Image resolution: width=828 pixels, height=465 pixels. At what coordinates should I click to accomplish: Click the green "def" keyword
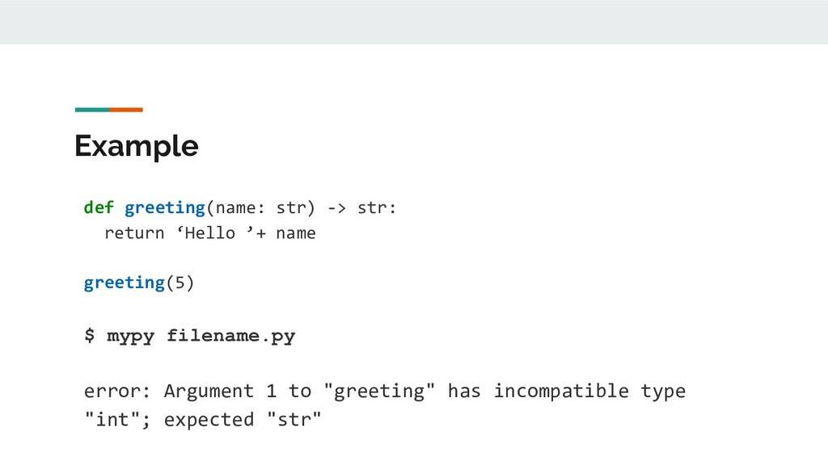coord(99,208)
